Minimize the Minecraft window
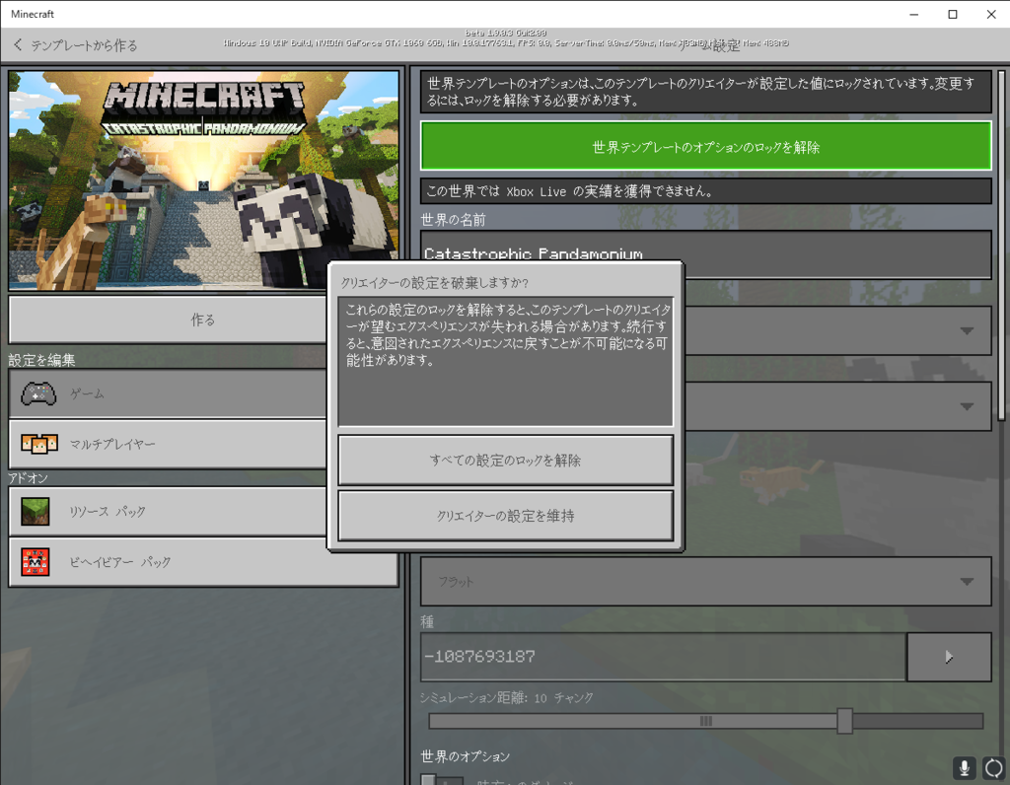 (914, 14)
